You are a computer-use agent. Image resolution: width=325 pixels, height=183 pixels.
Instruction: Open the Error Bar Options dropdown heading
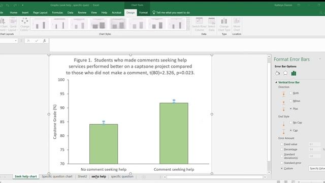point(285,67)
